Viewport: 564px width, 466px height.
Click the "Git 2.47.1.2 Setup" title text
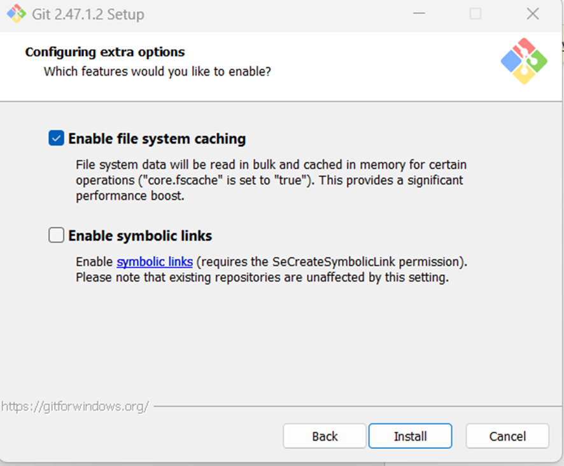pos(88,14)
